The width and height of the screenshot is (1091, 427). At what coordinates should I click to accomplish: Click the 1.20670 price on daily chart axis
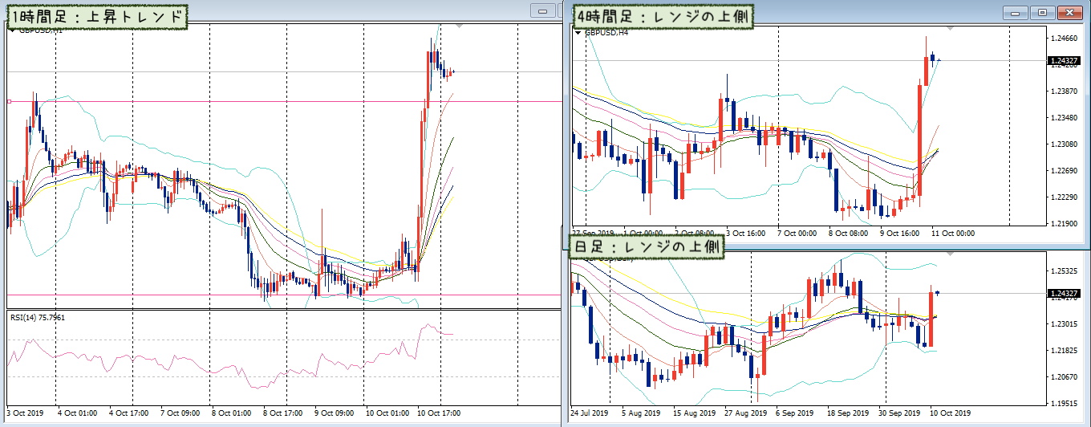click(1063, 377)
